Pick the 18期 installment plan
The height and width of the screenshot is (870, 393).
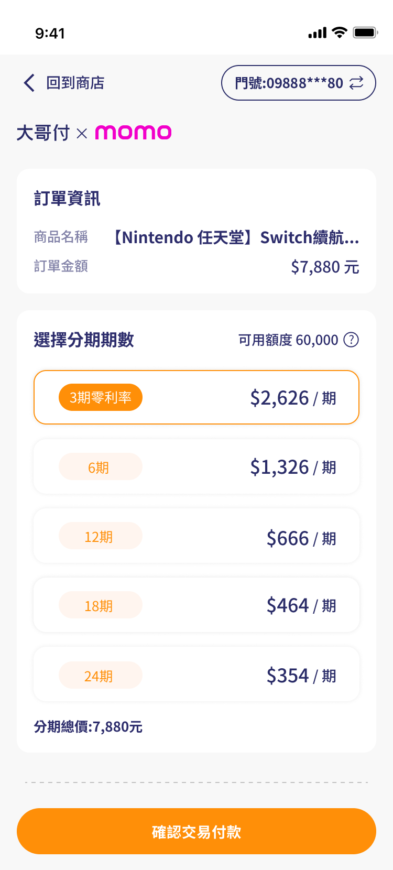click(x=196, y=605)
